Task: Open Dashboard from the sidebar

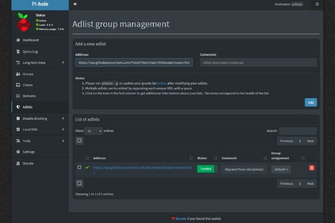Action: click(40, 40)
